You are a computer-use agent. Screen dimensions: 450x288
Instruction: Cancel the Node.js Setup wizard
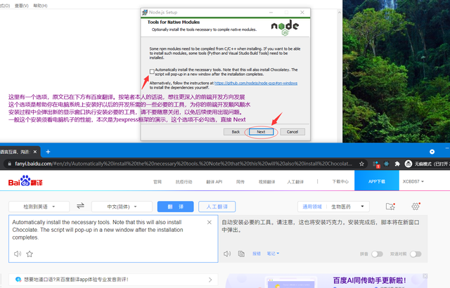coord(292,132)
